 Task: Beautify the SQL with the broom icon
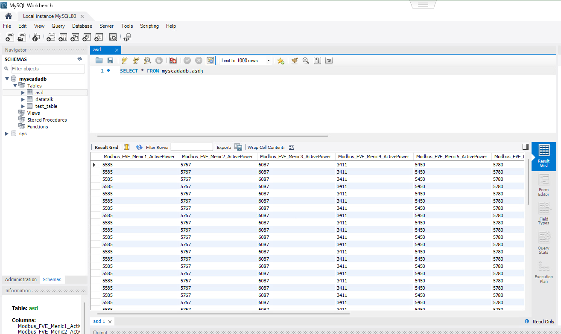point(295,61)
